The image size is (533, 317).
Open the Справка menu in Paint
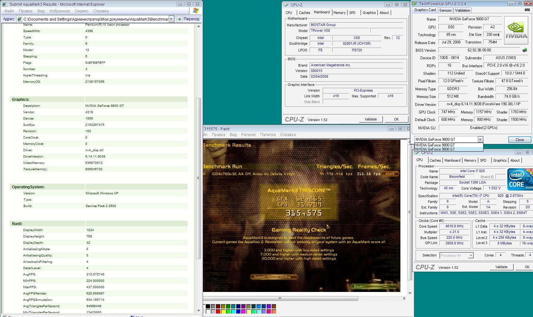click(288, 135)
